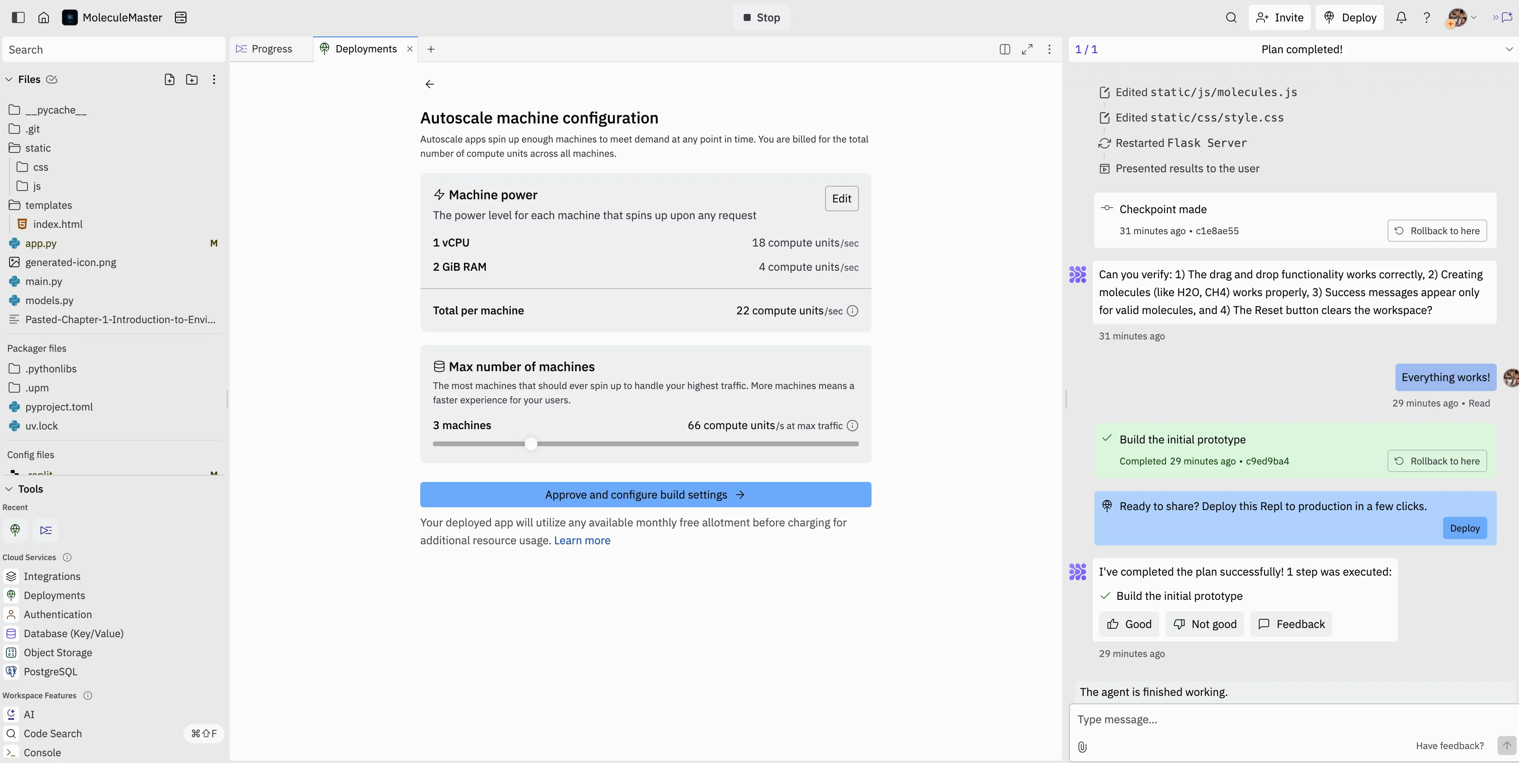Click Approve and configure build settings
Screen dimensions: 1519x763
pos(645,494)
